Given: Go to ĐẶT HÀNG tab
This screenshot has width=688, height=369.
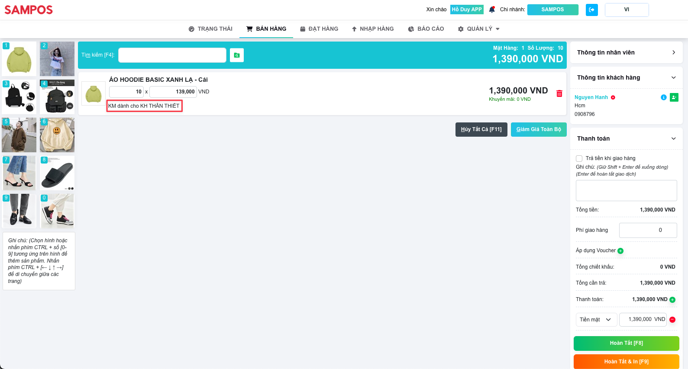Looking at the screenshot, I should (x=319, y=29).
